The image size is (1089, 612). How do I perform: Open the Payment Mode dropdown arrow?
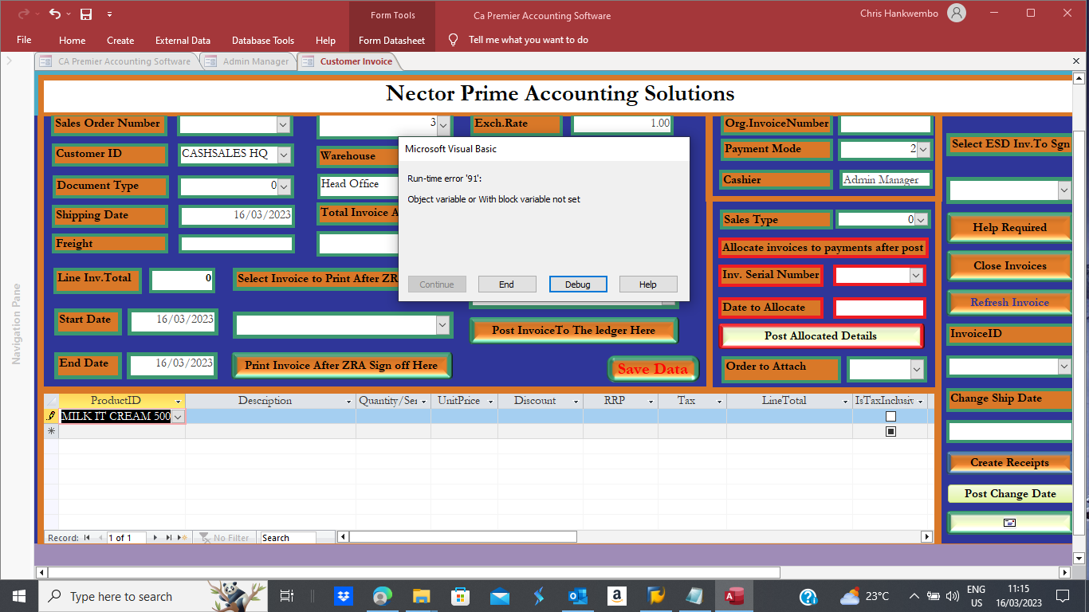[x=923, y=149]
